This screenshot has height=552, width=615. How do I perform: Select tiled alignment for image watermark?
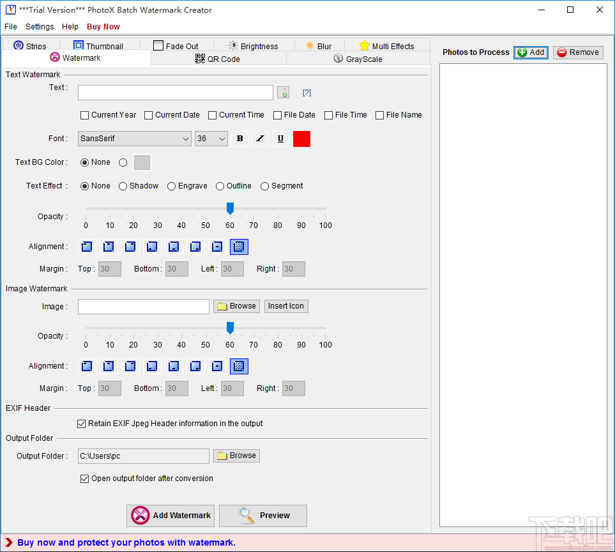pyautogui.click(x=239, y=366)
